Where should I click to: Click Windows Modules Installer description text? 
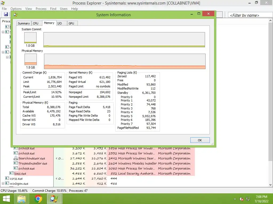137,163
